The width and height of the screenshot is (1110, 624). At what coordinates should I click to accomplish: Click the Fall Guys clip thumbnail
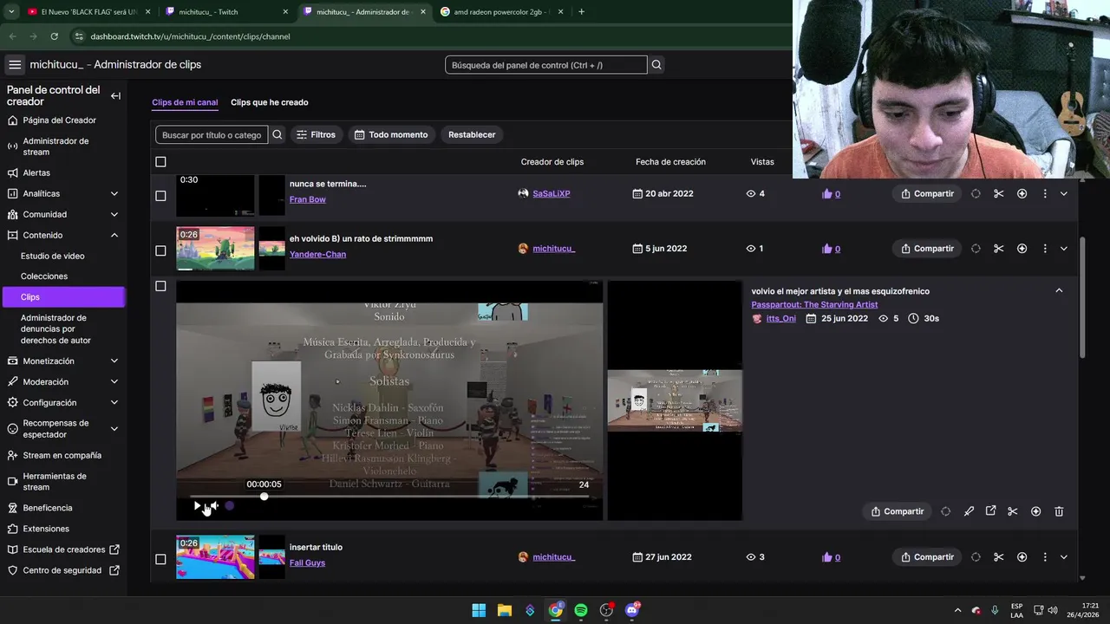coord(215,556)
